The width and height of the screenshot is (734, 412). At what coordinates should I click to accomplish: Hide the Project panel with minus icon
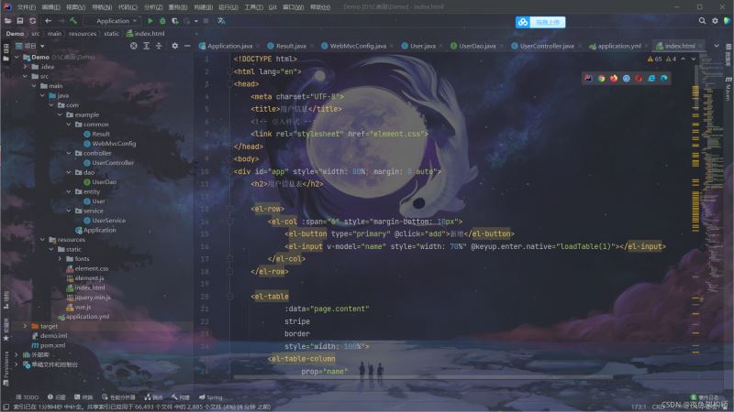187,46
